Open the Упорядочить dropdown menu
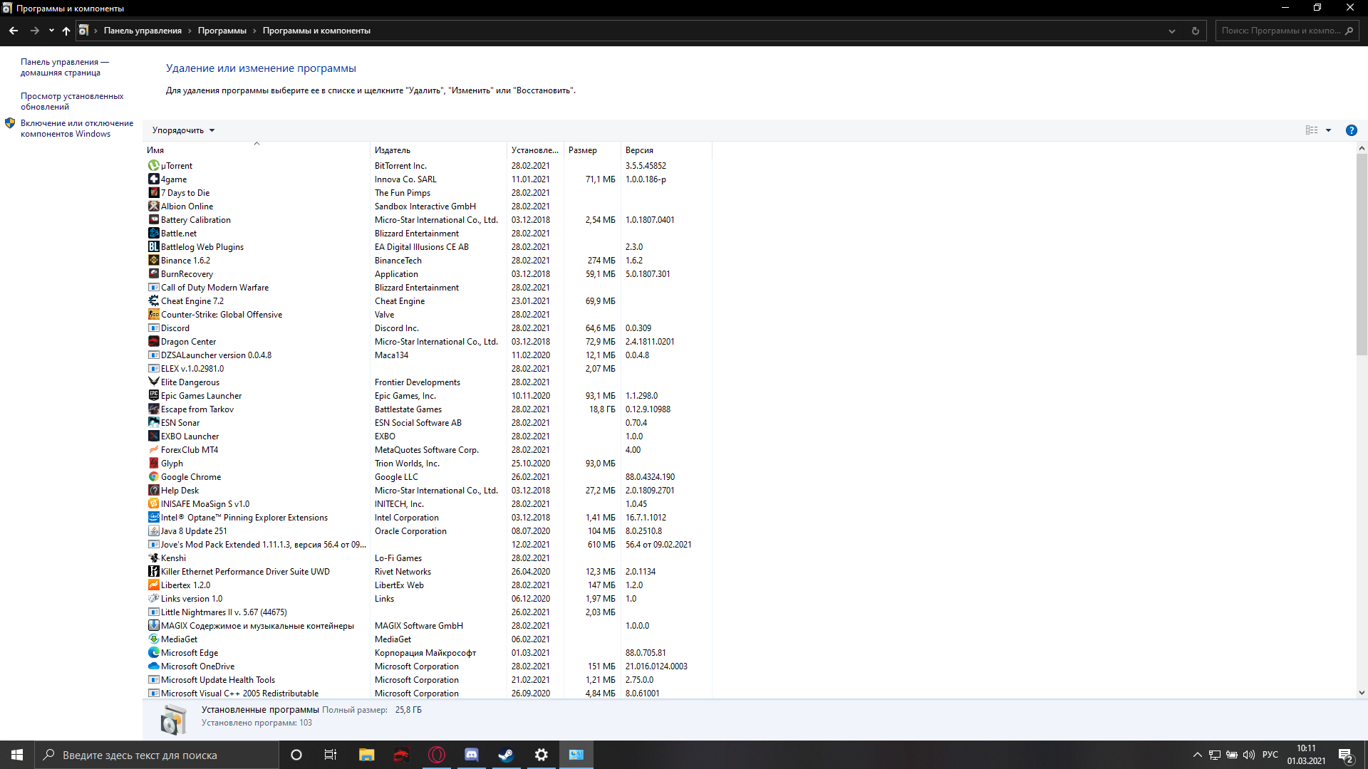This screenshot has width=1368, height=769. coord(183,130)
